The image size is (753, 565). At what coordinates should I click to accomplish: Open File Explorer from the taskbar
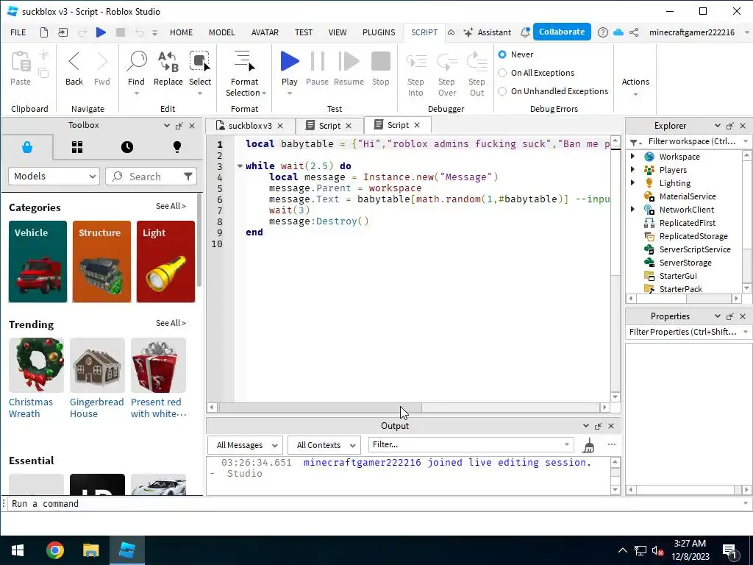coord(90,550)
